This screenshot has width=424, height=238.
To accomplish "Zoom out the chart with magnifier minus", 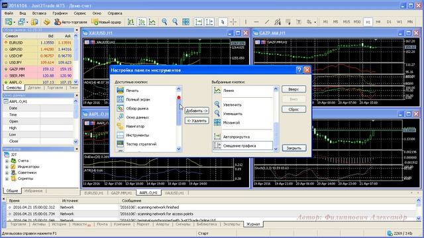I will click(x=175, y=22).
